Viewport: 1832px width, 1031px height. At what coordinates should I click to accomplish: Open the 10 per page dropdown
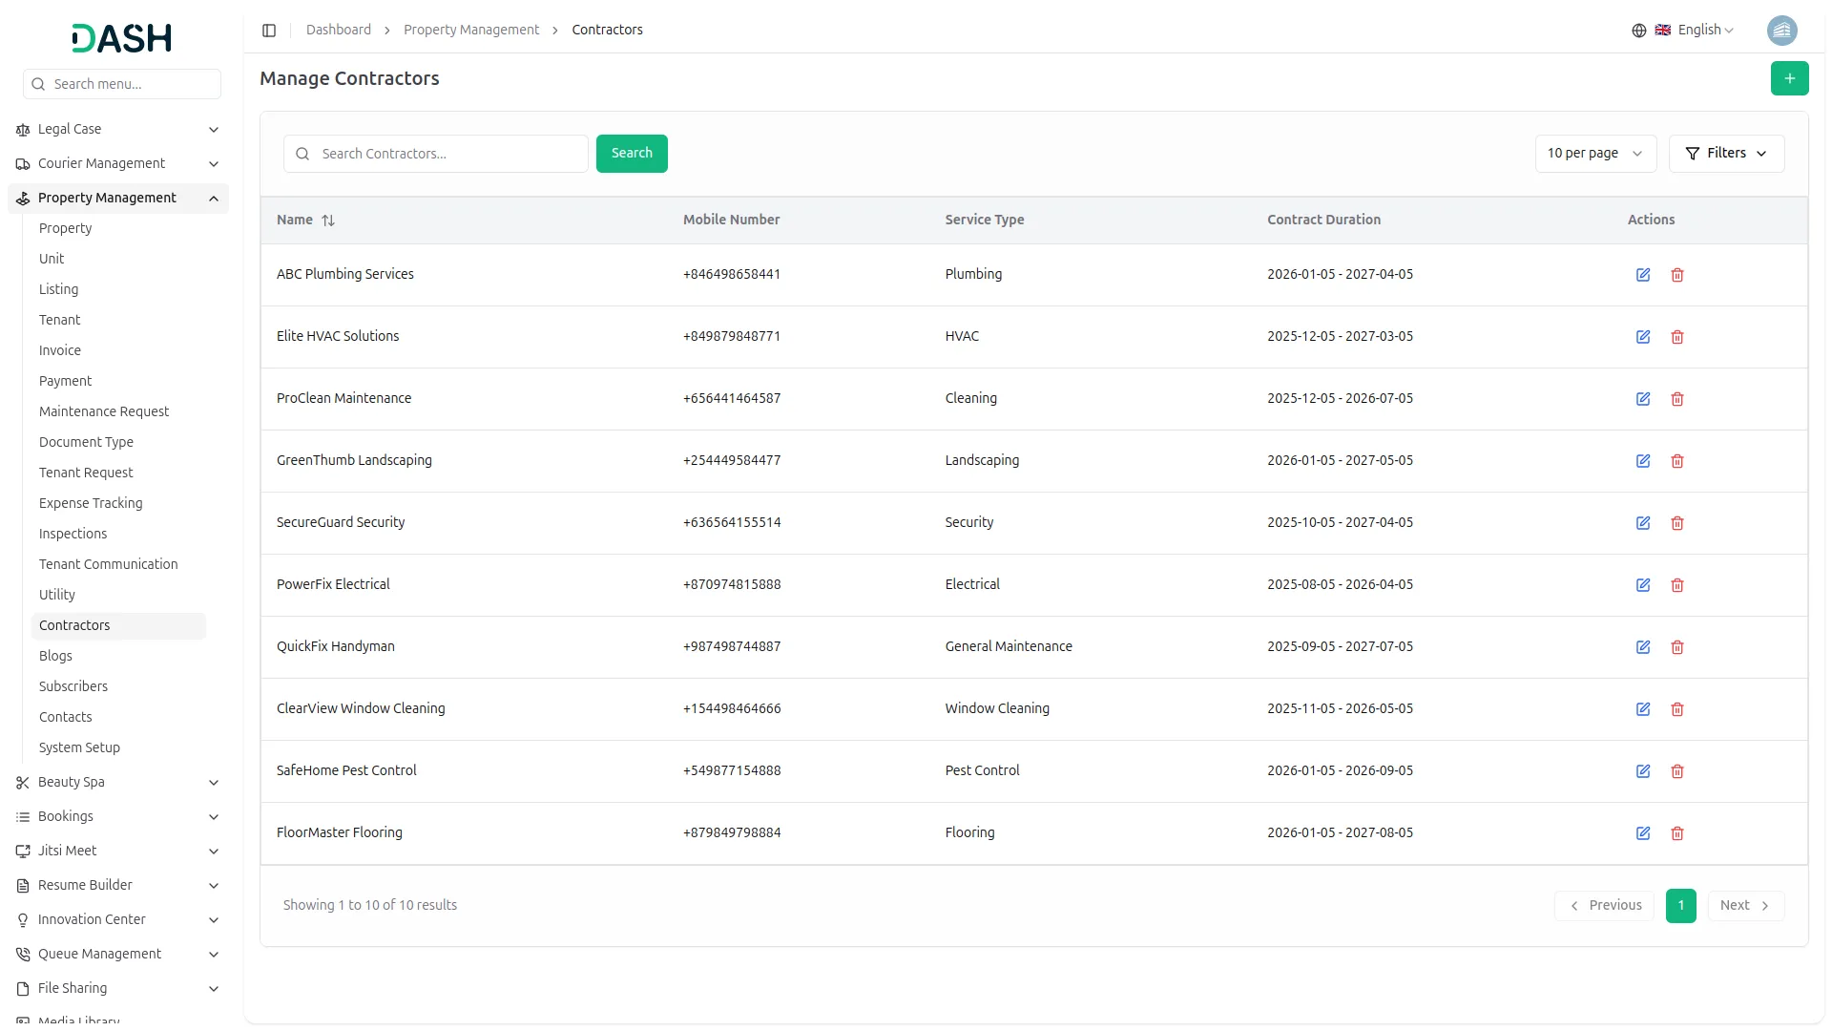(1594, 154)
